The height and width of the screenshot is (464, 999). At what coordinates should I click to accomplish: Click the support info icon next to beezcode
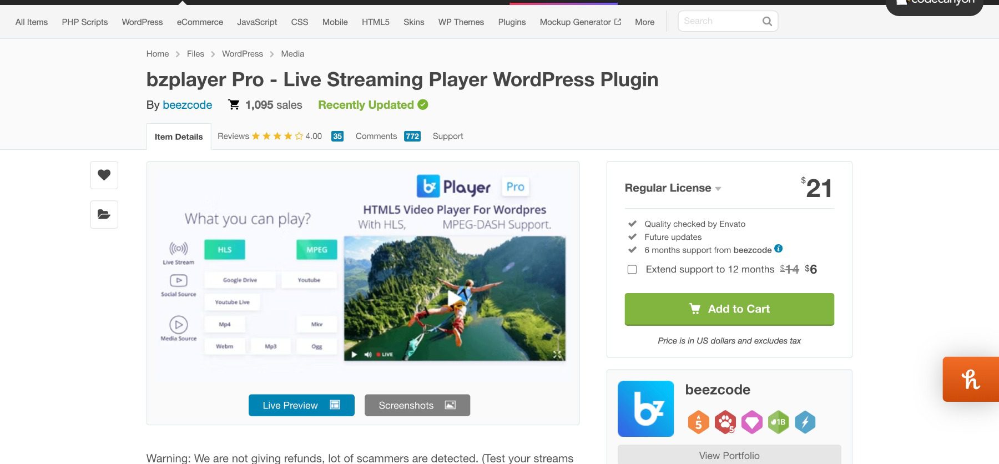click(779, 249)
